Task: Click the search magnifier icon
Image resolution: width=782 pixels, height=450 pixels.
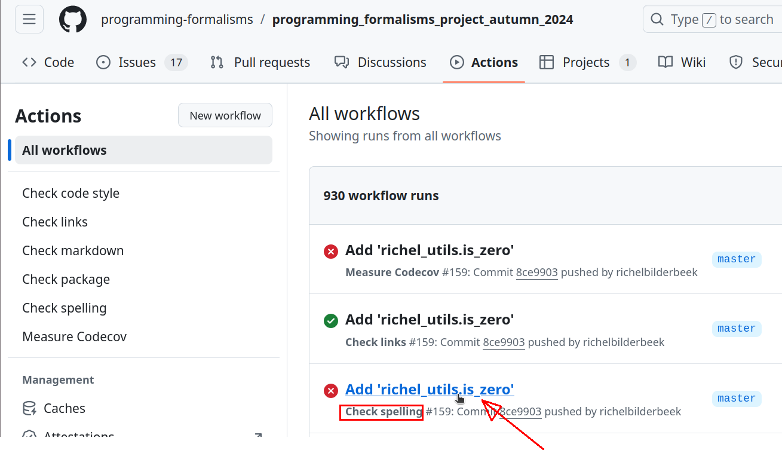Action: (x=657, y=19)
